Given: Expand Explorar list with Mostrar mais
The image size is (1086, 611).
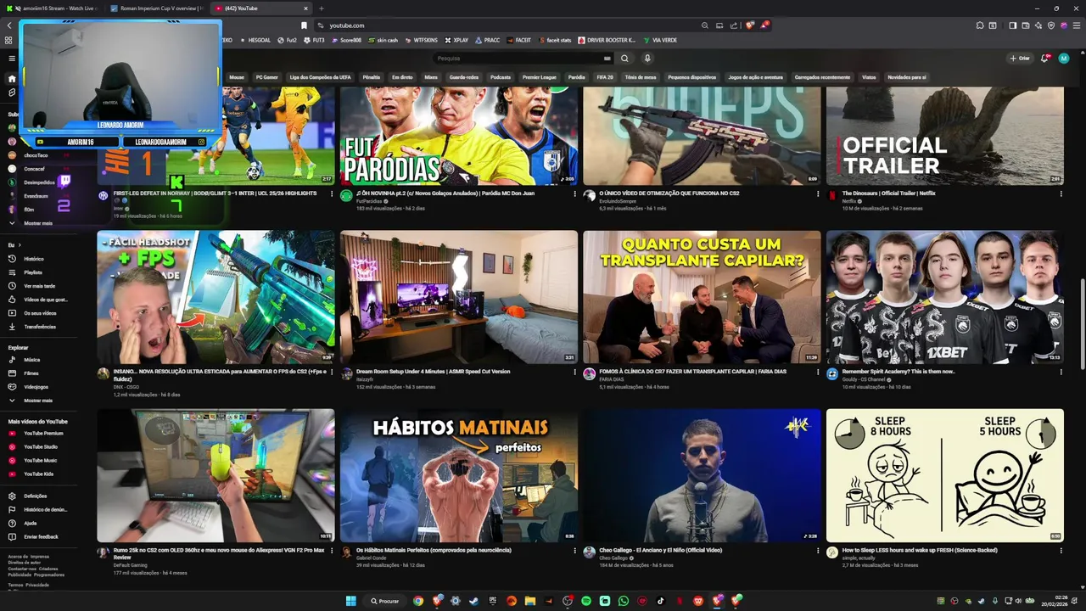Looking at the screenshot, I should tap(38, 401).
